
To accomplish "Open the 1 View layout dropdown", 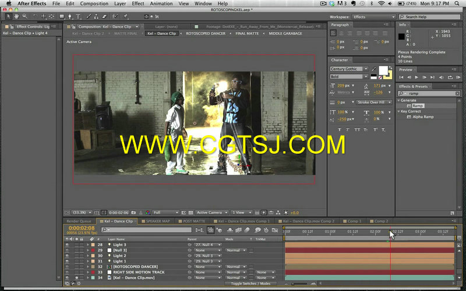I will (x=242, y=212).
